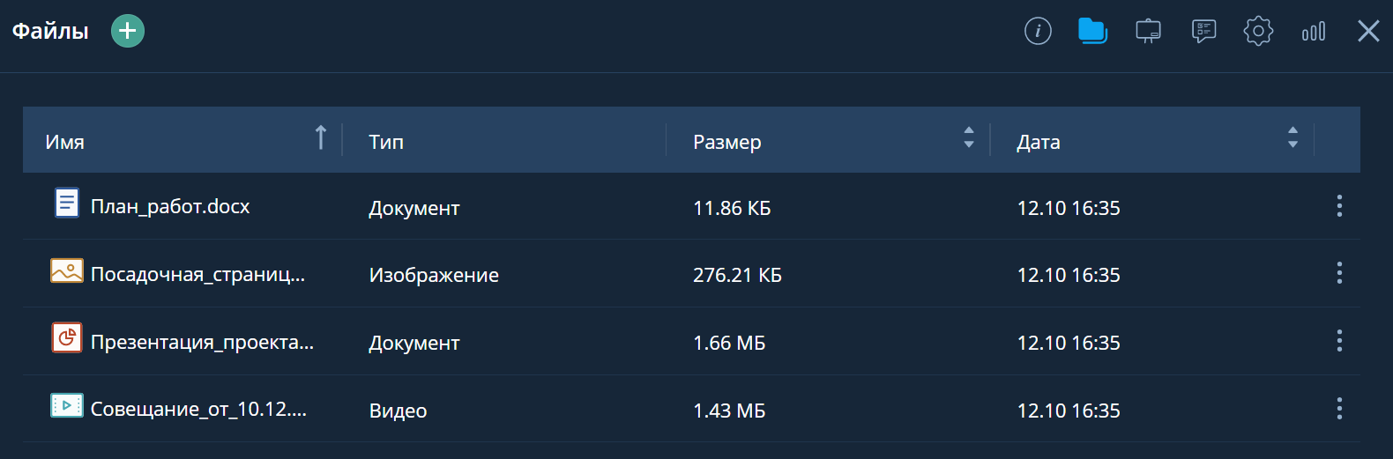Toggle sorting on the Размер column
Image resolution: width=1393 pixels, height=459 pixels.
click(969, 137)
